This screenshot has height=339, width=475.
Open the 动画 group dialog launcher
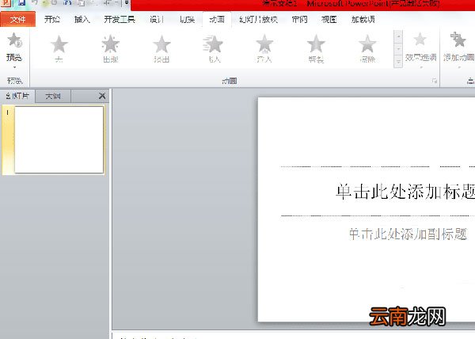(x=435, y=81)
